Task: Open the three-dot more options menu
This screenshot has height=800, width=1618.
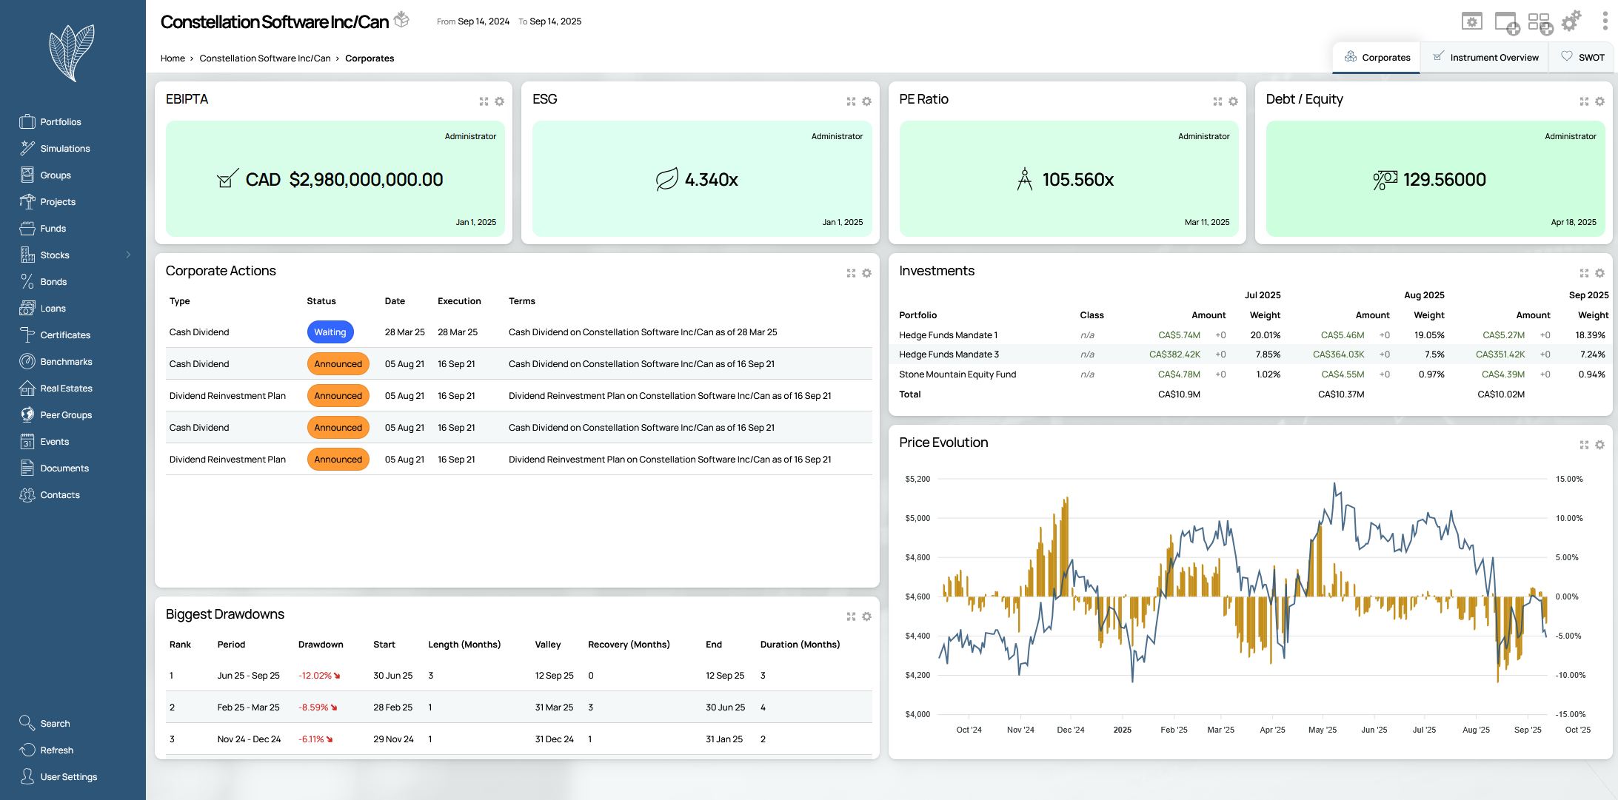Action: (x=1605, y=21)
